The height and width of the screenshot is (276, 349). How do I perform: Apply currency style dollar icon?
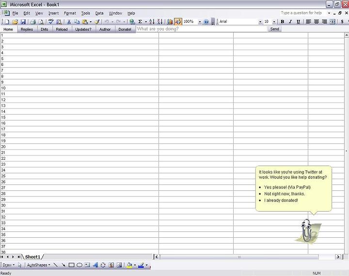(342, 22)
